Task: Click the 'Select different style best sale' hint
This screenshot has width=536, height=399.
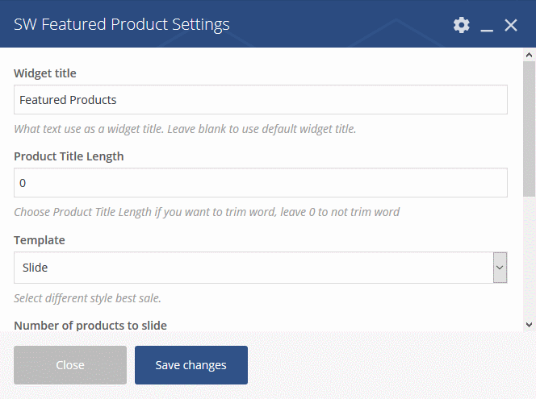Action: [87, 298]
